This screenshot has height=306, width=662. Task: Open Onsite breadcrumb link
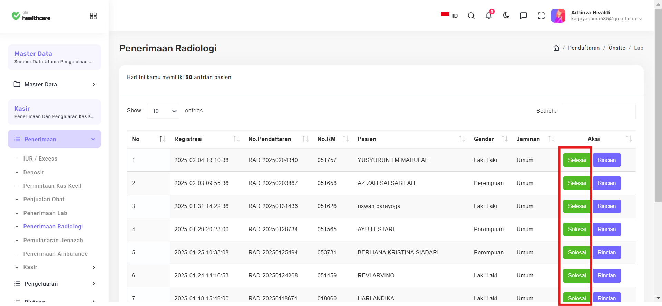[617, 48]
